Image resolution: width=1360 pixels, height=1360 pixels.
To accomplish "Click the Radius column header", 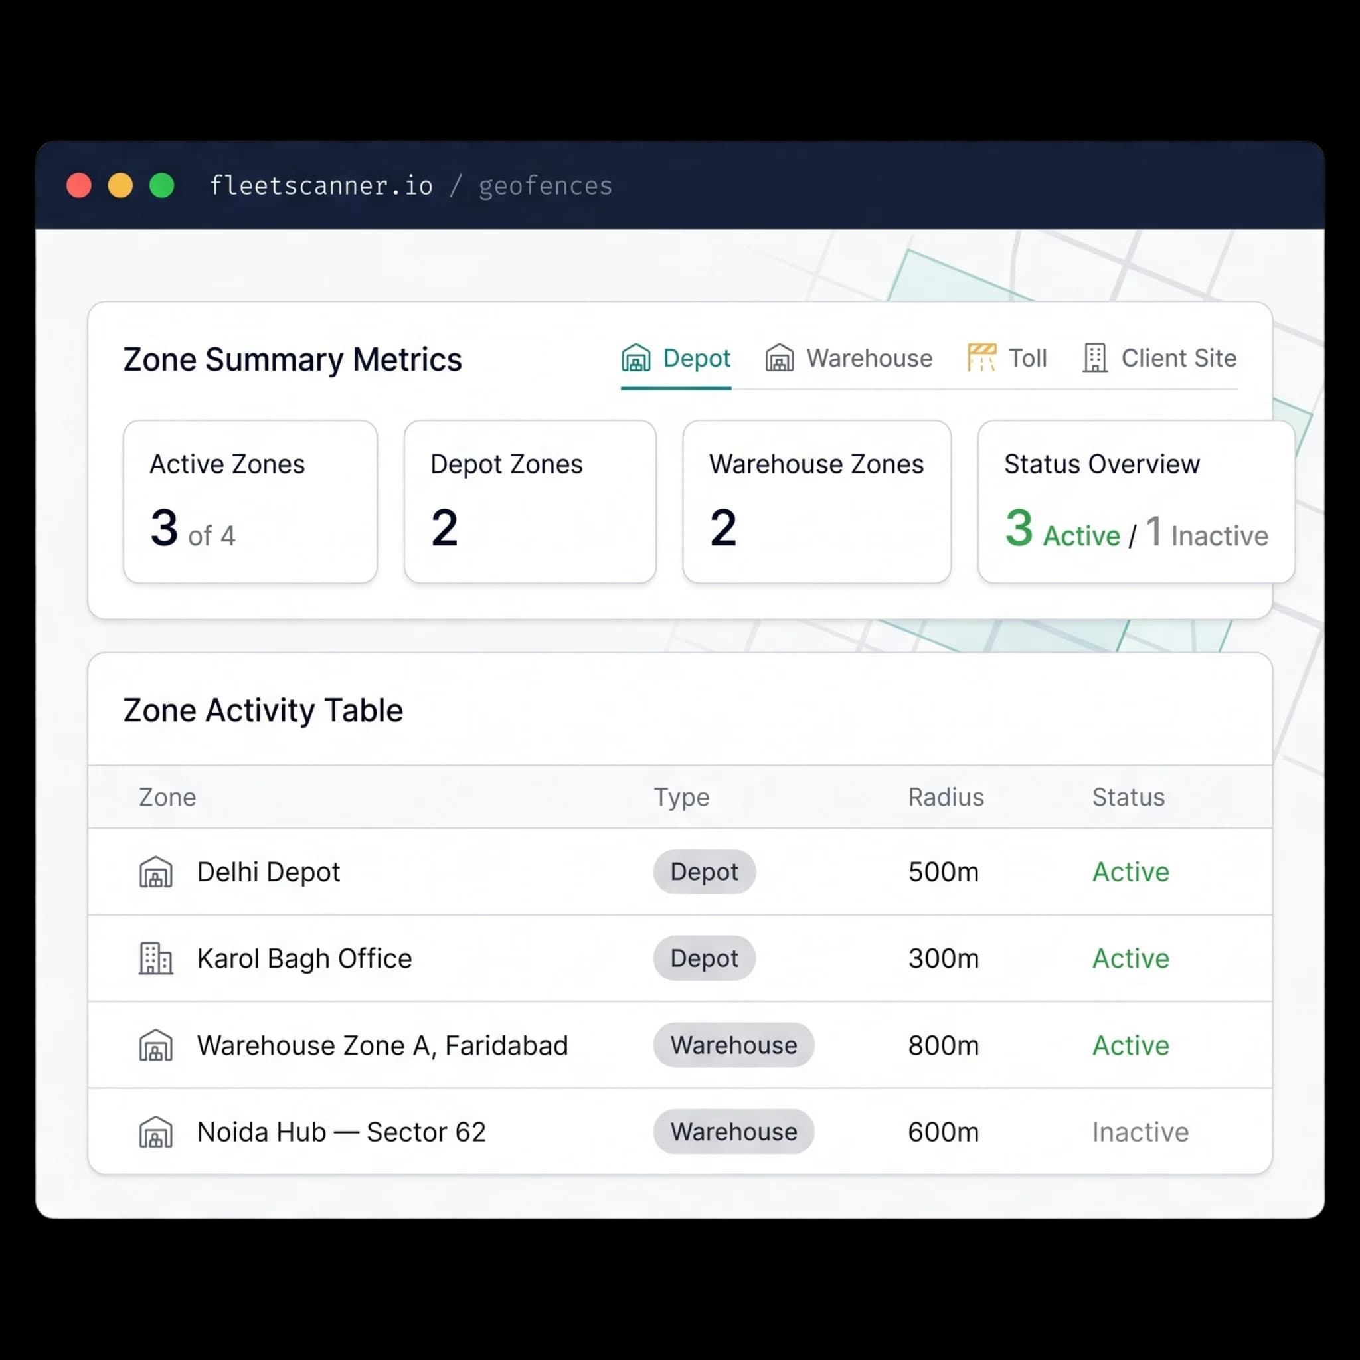I will (946, 797).
